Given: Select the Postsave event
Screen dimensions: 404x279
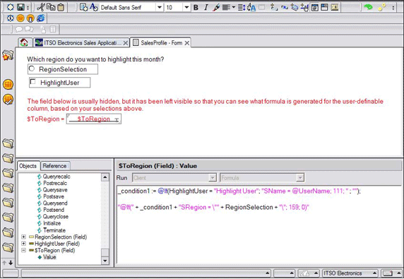Looking at the screenshot, I should tap(54, 196).
